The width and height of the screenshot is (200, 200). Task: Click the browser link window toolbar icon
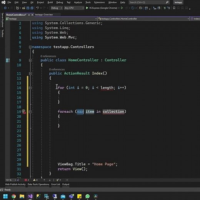click(146, 8)
